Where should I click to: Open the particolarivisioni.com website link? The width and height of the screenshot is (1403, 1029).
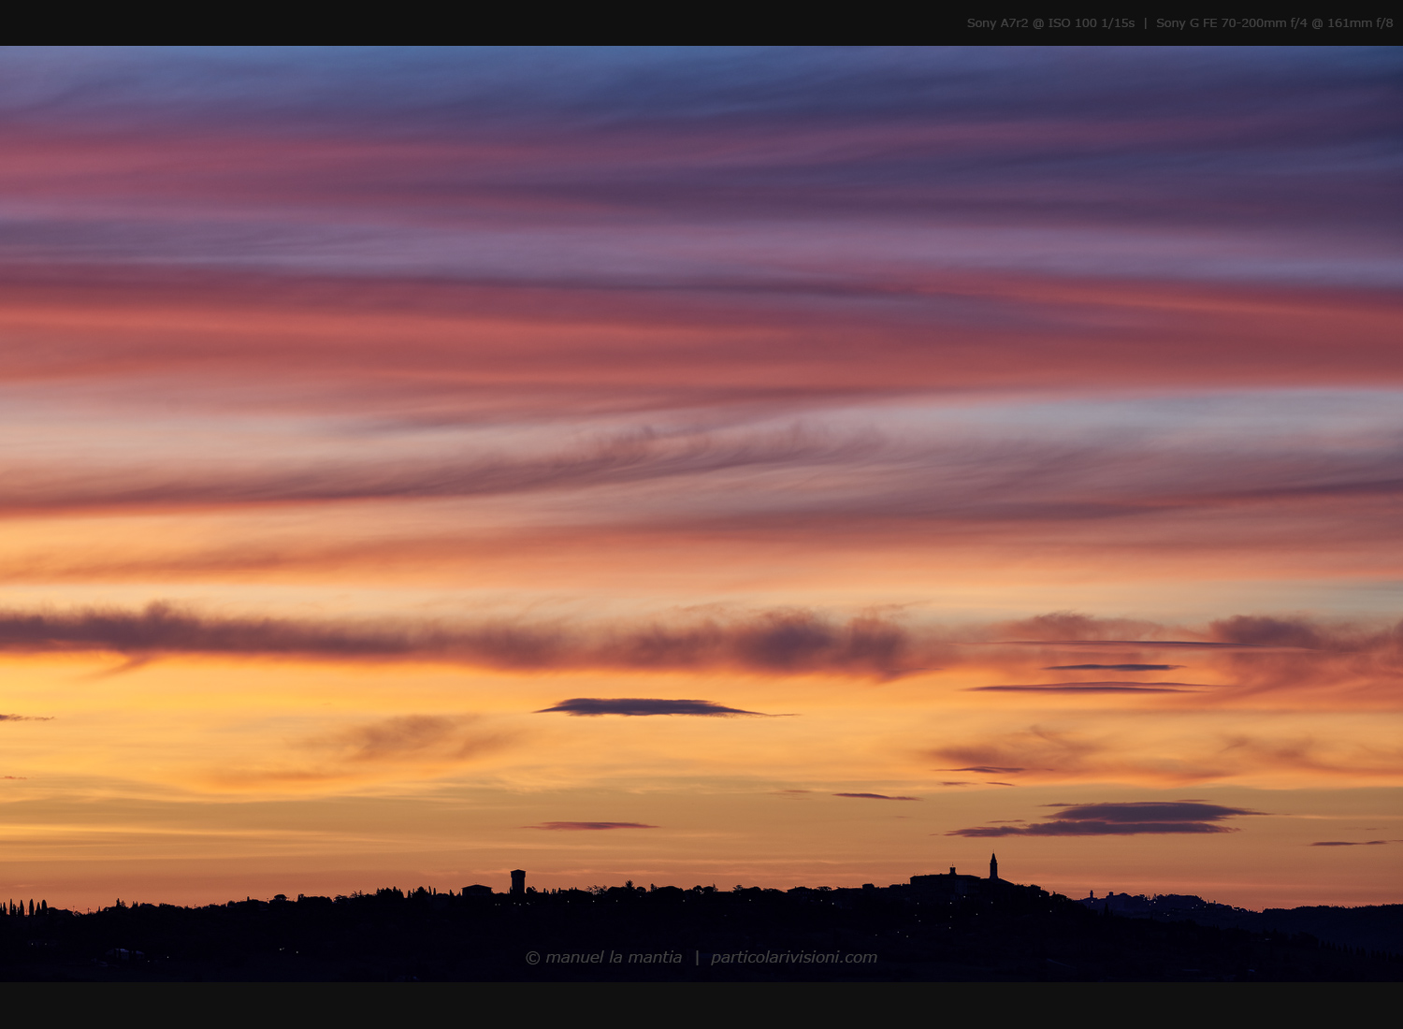point(795,956)
